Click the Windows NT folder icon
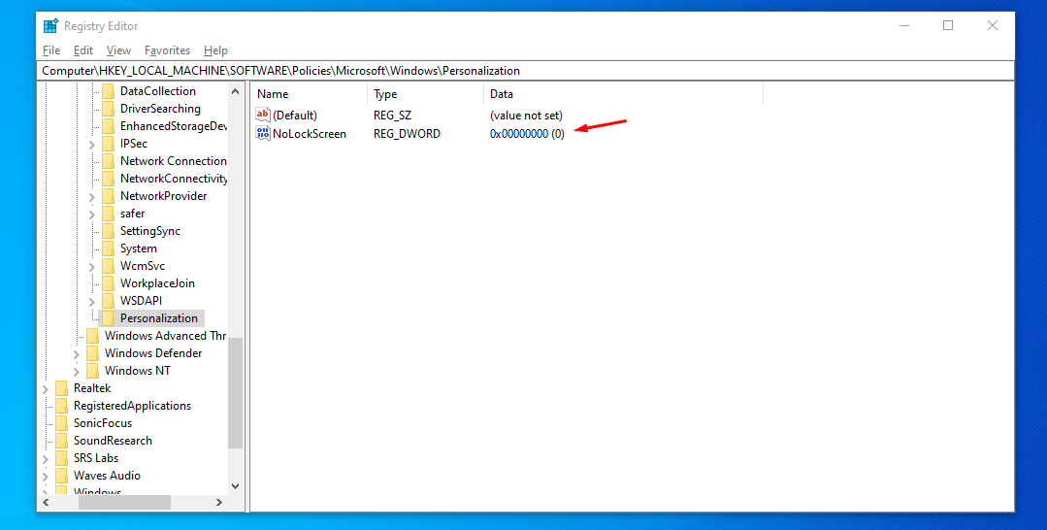1047x530 pixels. (93, 370)
